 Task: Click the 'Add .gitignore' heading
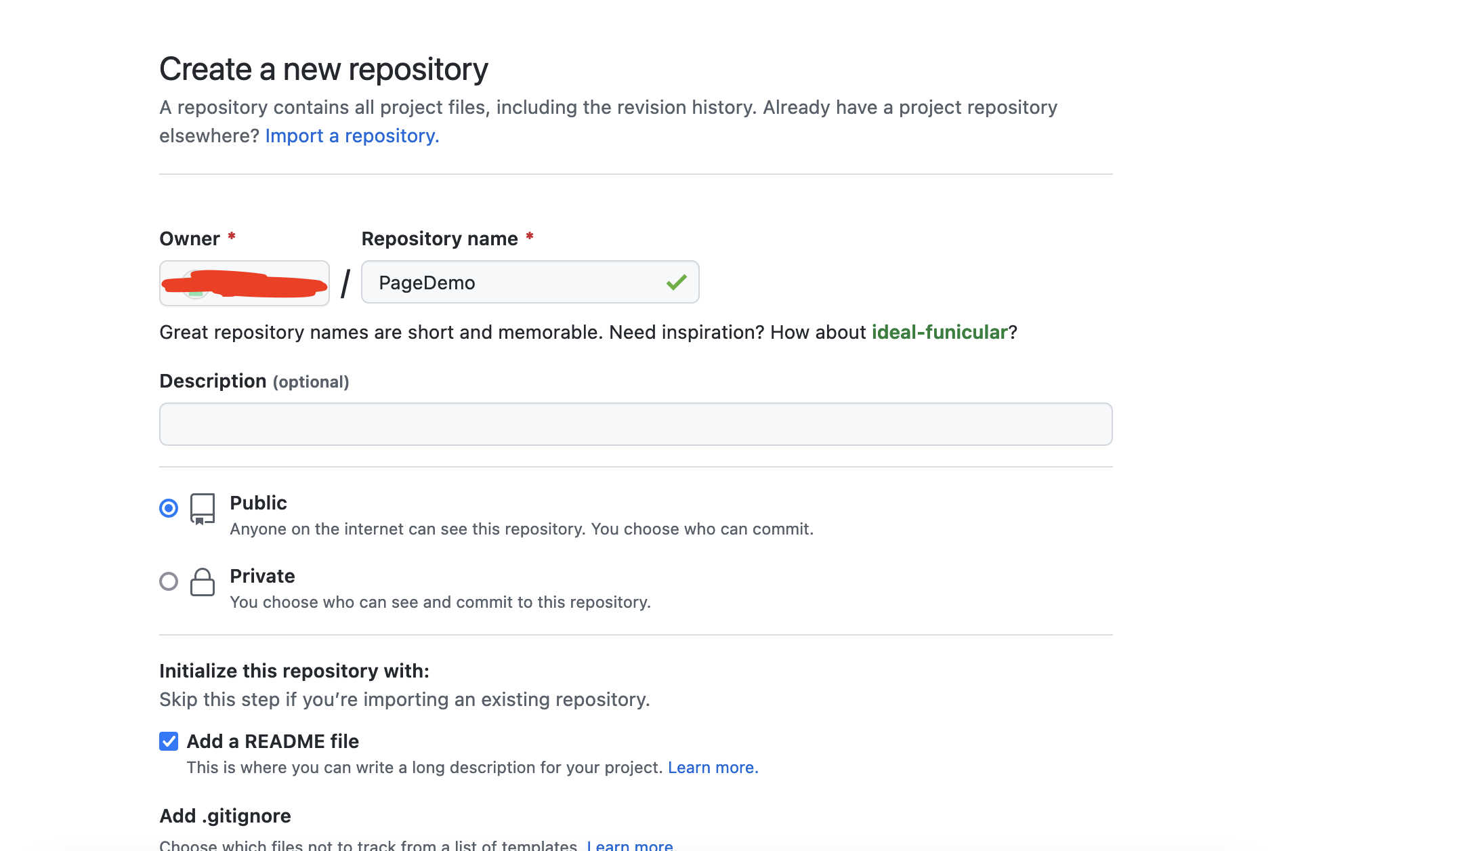click(225, 816)
